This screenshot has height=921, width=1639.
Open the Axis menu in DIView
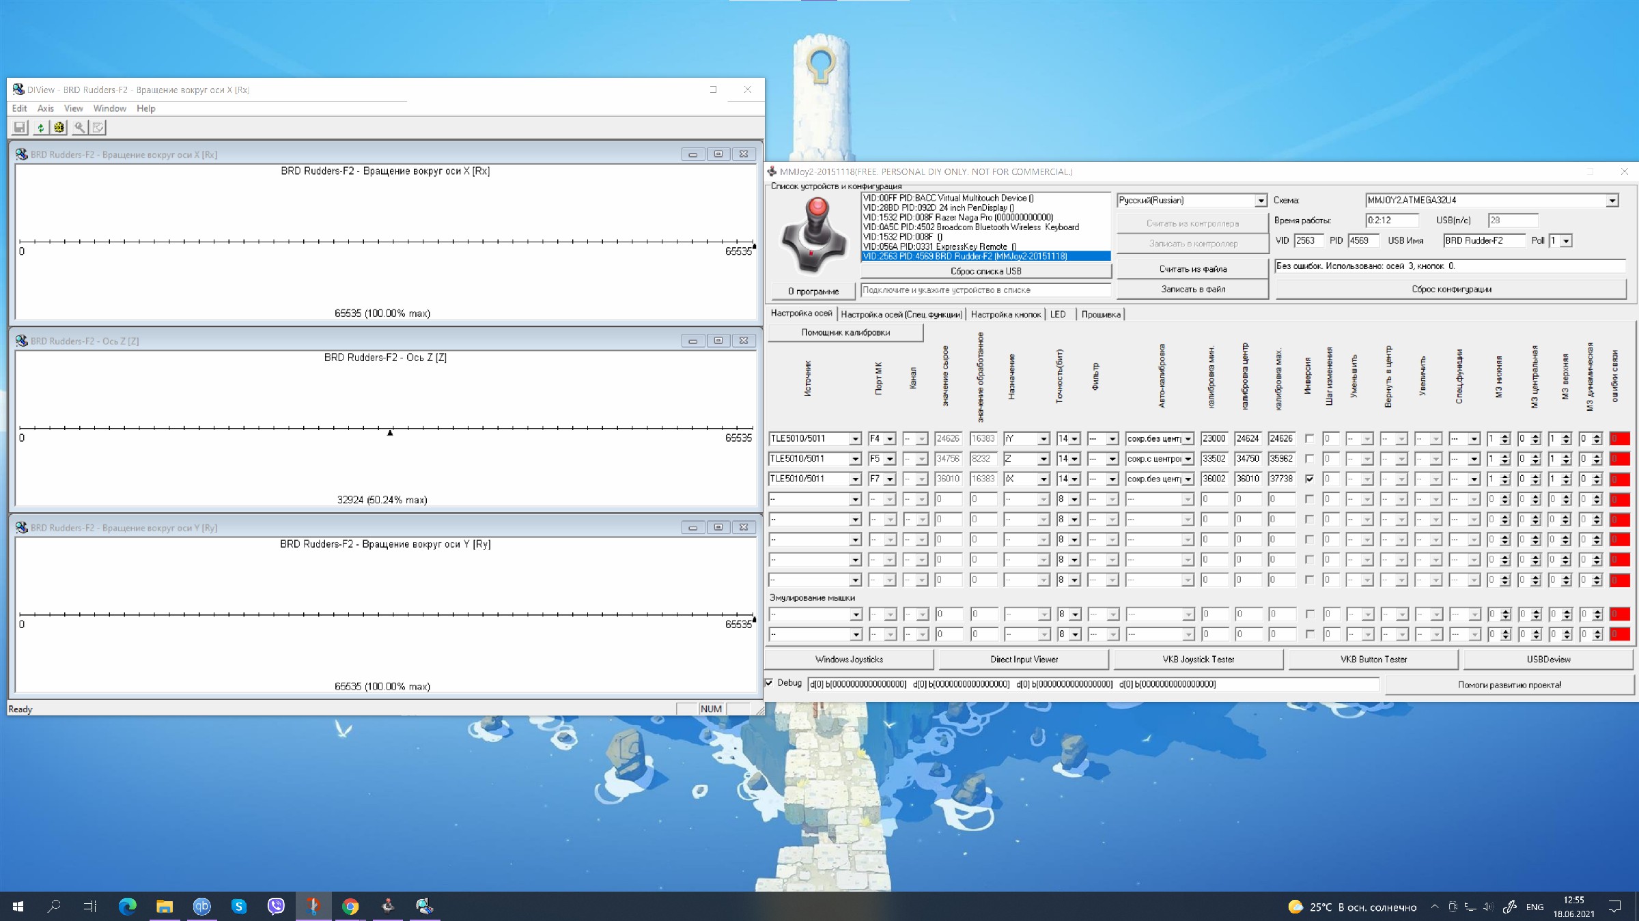click(45, 109)
